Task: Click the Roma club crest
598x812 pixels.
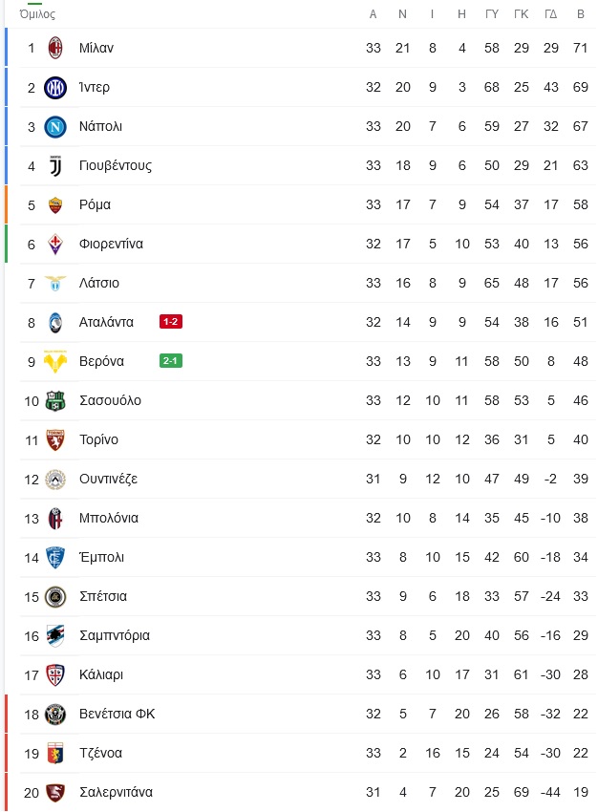Action: pos(55,204)
